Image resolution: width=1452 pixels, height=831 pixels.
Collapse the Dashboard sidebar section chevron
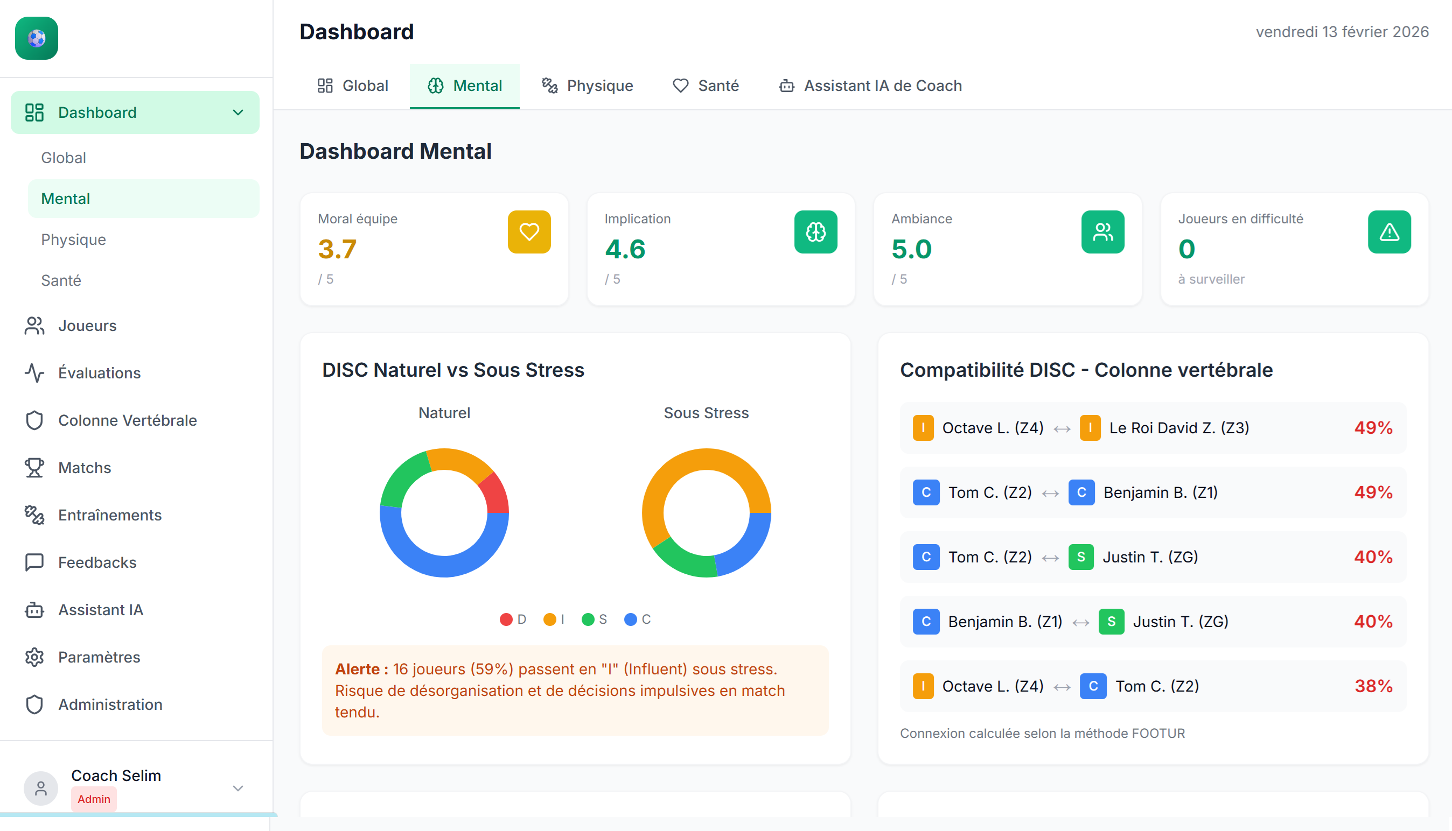point(238,112)
